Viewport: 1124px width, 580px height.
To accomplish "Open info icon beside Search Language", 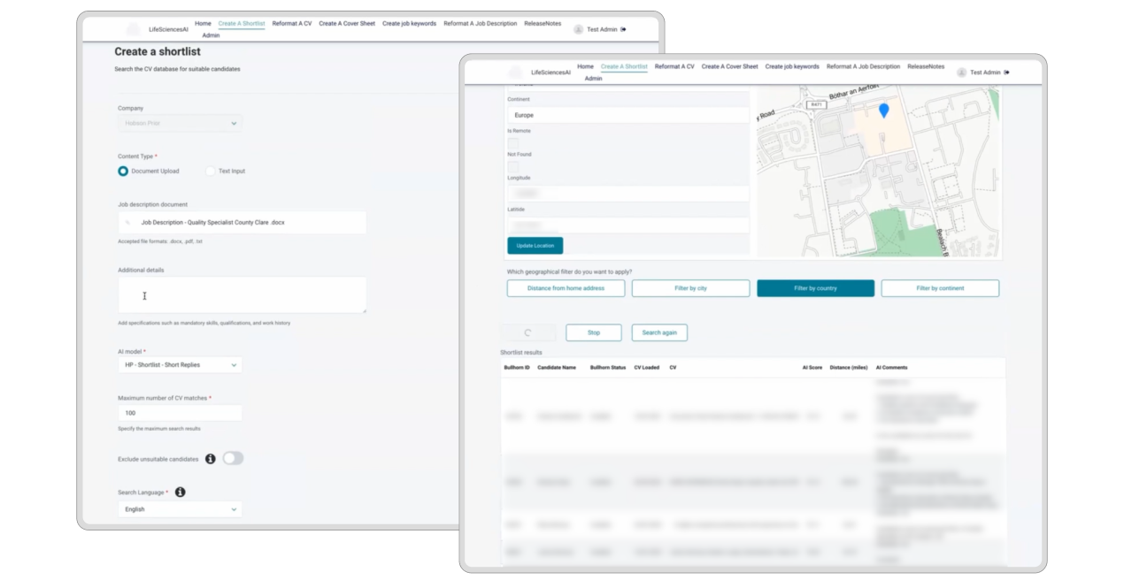I will 180,492.
